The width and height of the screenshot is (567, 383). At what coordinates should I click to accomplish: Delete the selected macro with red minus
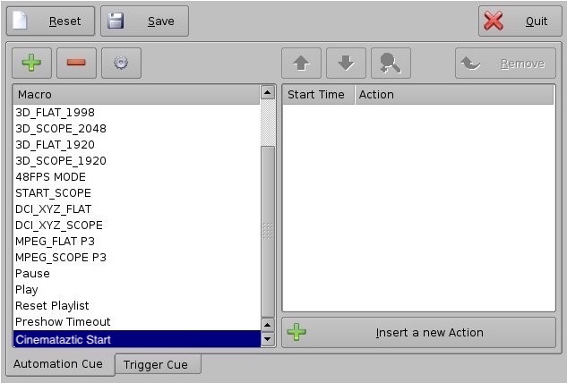pyautogui.click(x=76, y=63)
